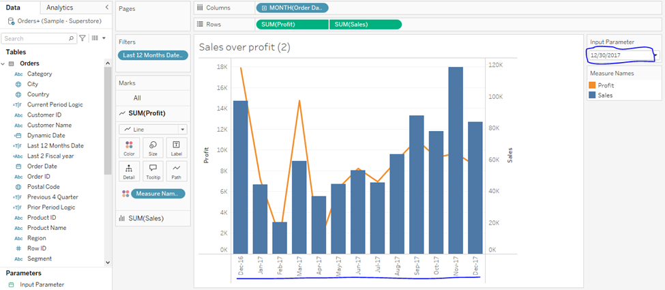Screen dimensions: 665x290
Task: Open the Input Parameter date dropdown
Action: (655, 55)
